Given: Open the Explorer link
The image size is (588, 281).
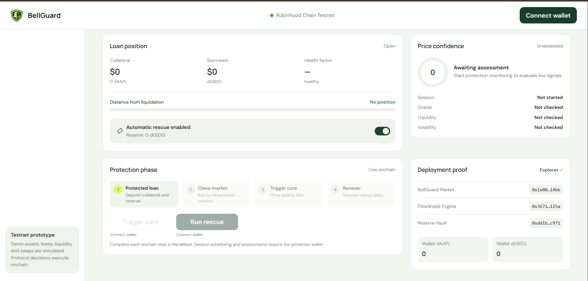Looking at the screenshot, I should tap(551, 170).
